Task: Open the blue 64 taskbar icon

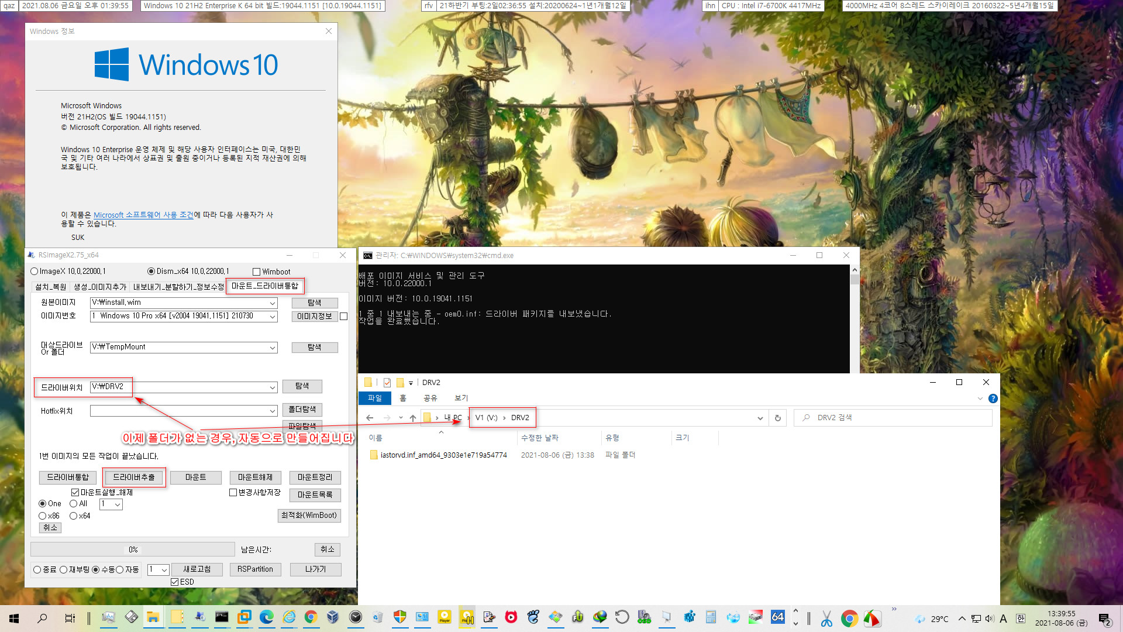Action: pyautogui.click(x=777, y=617)
